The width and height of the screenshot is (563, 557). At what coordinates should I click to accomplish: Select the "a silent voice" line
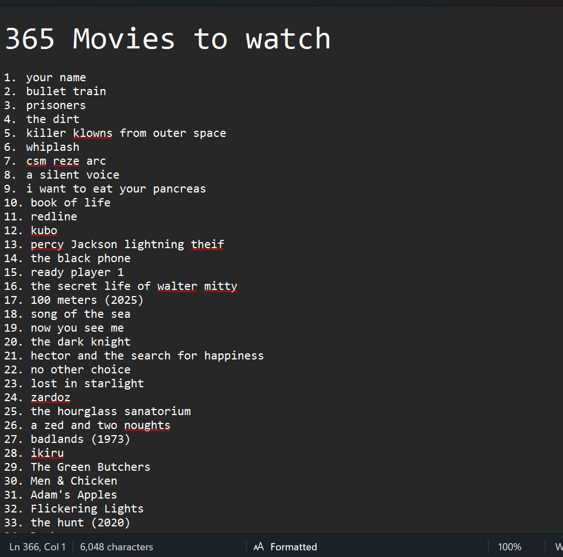pos(73,175)
